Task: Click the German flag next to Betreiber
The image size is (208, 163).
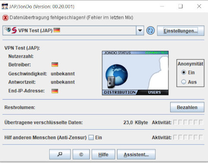Action: [55, 65]
